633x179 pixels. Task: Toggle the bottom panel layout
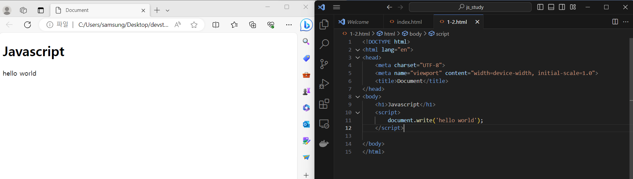point(551,7)
